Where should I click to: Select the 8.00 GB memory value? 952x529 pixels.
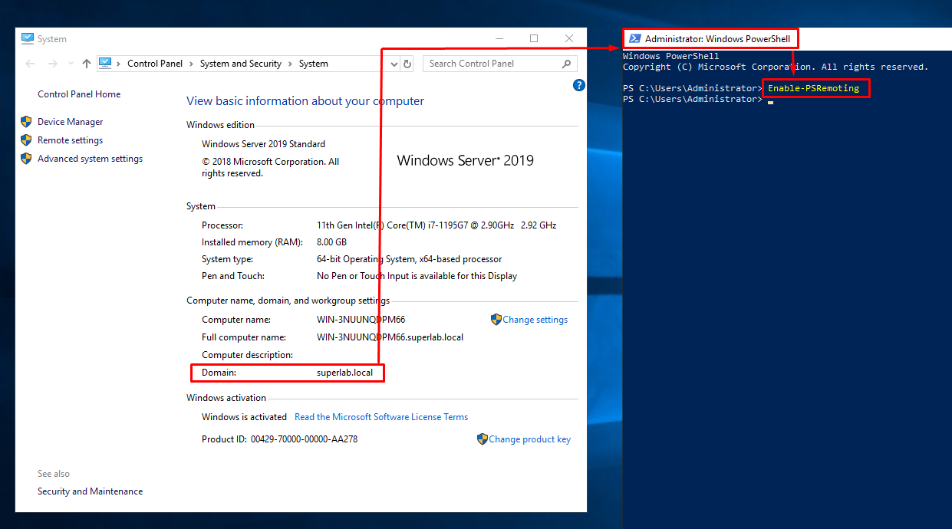(x=334, y=242)
